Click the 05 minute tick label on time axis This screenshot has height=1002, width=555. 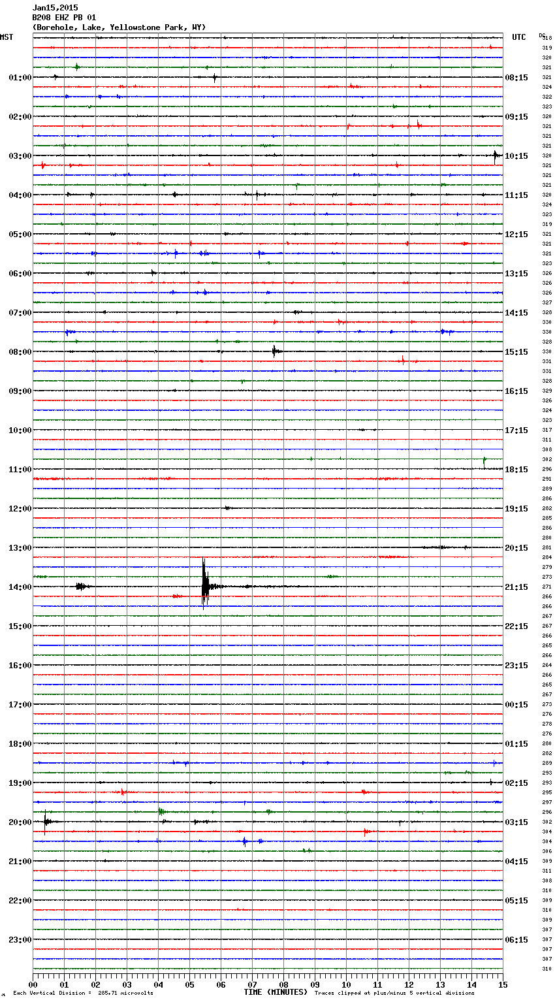point(189,984)
